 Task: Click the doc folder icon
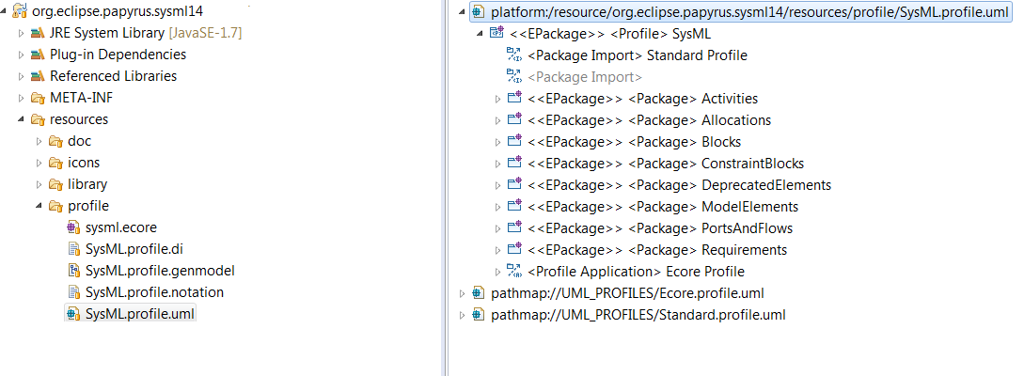(55, 141)
